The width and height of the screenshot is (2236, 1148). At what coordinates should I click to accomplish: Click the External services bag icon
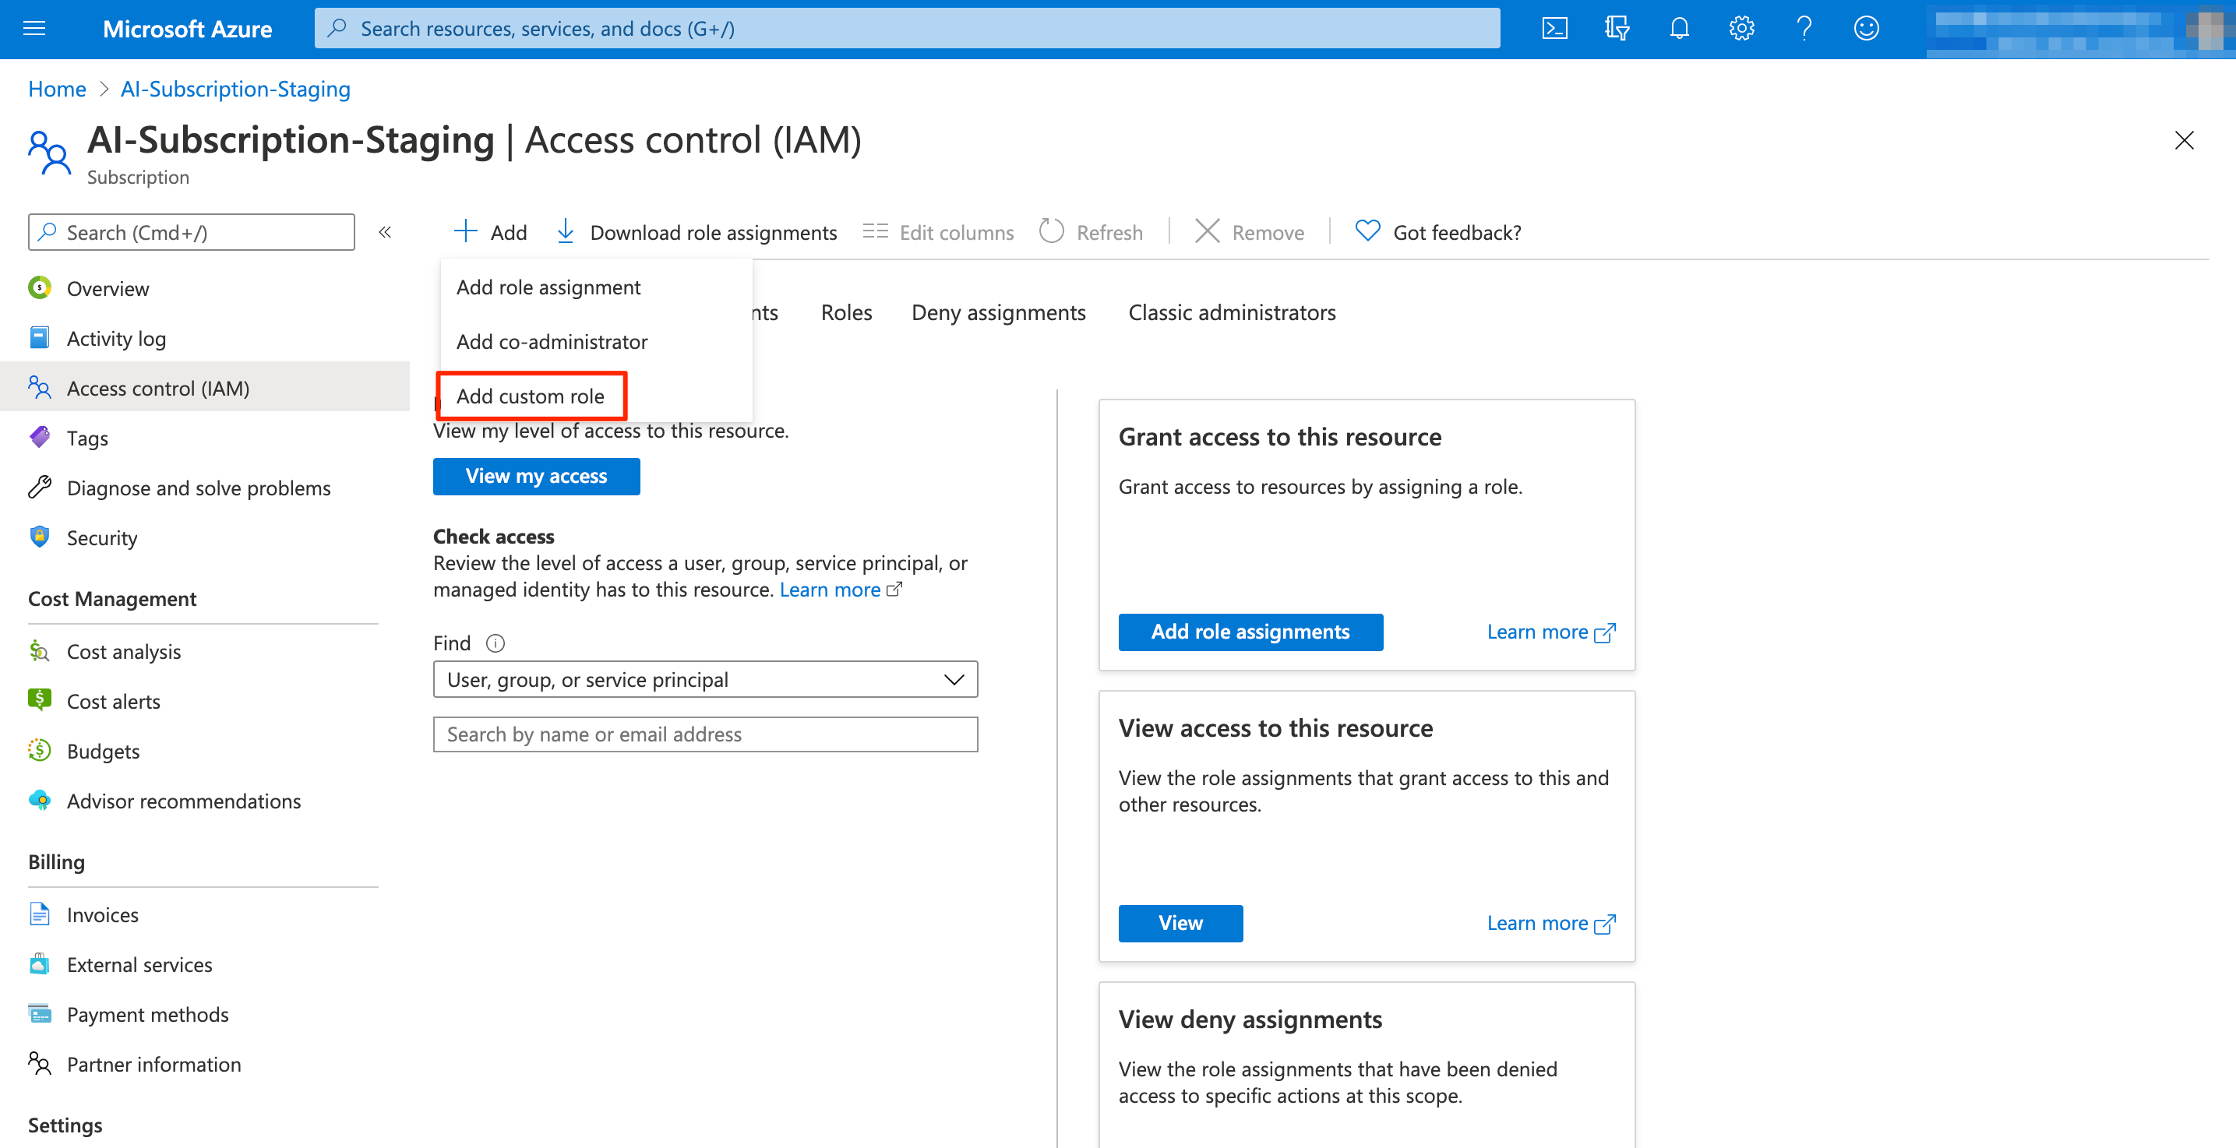pos(39,963)
